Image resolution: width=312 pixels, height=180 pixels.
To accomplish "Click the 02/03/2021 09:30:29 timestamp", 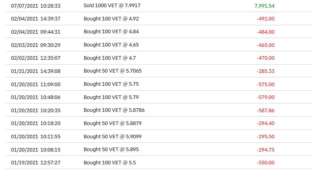I will click(36, 45).
